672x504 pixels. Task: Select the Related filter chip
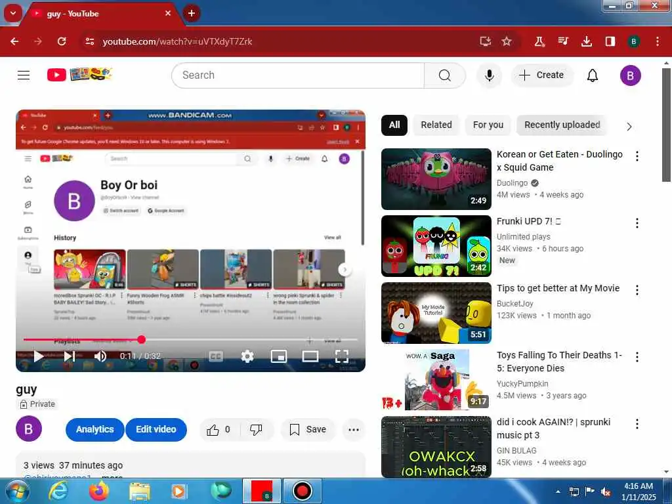pos(436,125)
